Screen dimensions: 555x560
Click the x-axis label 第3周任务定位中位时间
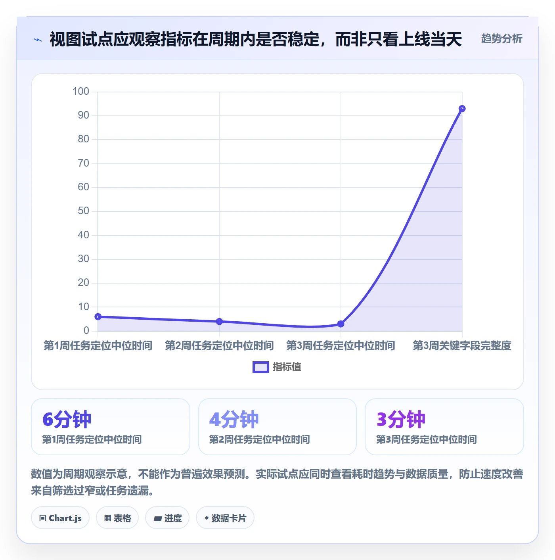coord(341,345)
